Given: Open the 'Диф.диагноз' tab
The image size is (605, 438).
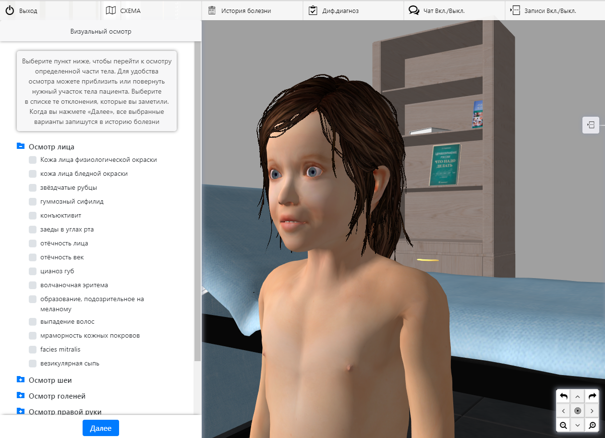Looking at the screenshot, I should coord(339,11).
